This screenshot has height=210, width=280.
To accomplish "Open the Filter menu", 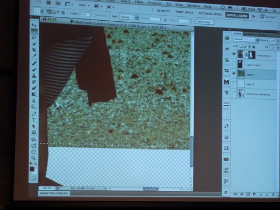I will point(139,2).
